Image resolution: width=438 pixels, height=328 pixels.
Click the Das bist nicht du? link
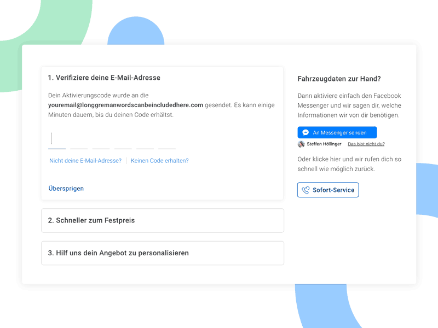pyautogui.click(x=366, y=144)
